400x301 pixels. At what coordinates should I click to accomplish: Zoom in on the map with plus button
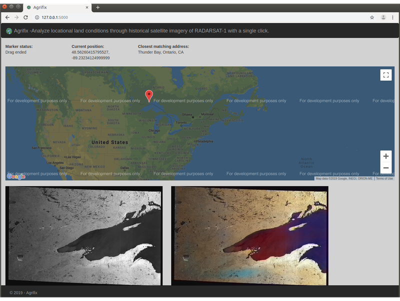(385, 156)
